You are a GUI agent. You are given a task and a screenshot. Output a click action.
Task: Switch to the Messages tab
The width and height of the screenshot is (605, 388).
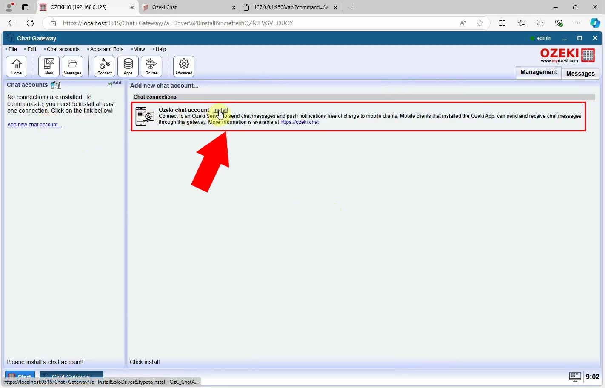[x=580, y=74]
